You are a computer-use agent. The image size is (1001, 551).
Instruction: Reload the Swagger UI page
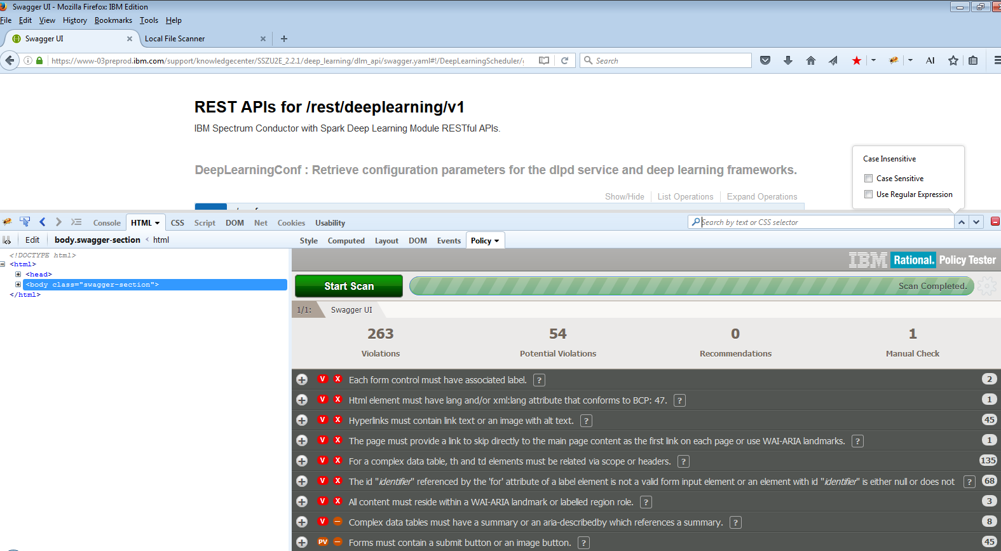[x=564, y=60]
